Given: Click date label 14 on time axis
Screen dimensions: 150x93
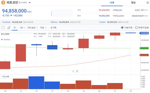Looking at the screenshot, I should click(x=5, y=91).
